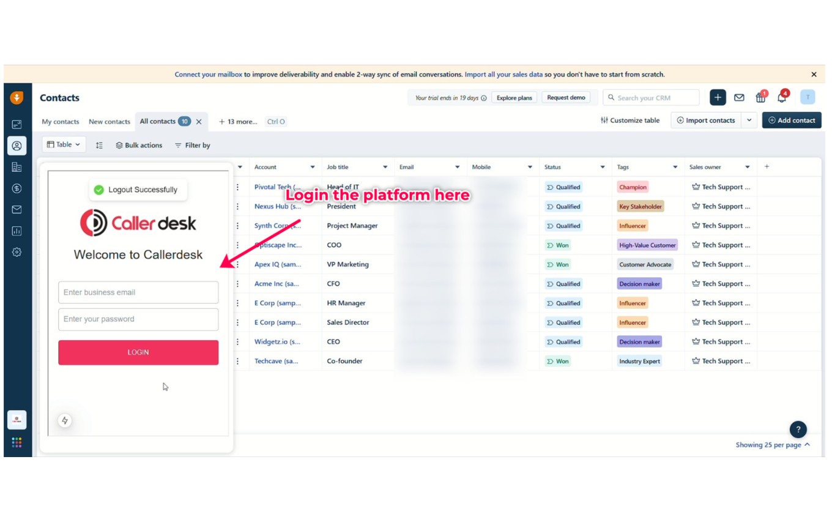This screenshot has height=520, width=832.
Task: Click Bulk actions in toolbar
Action: (139, 145)
